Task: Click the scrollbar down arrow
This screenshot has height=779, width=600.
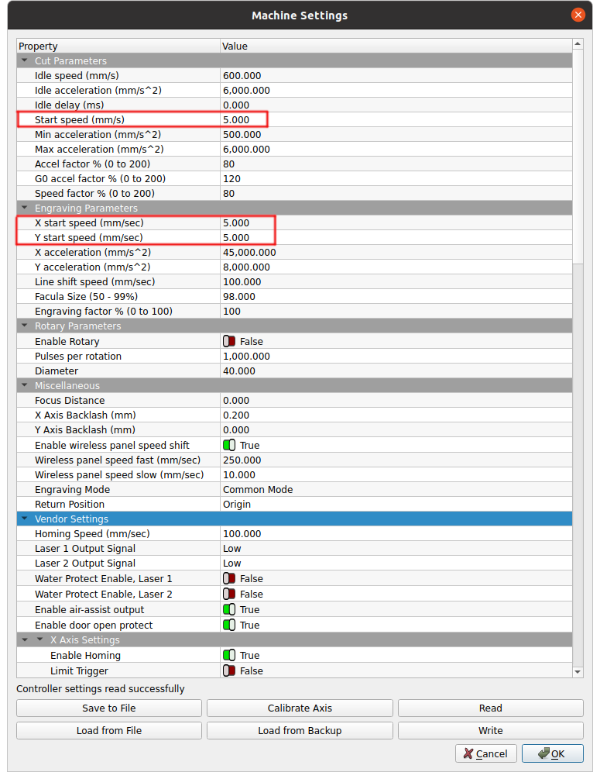Action: click(578, 671)
